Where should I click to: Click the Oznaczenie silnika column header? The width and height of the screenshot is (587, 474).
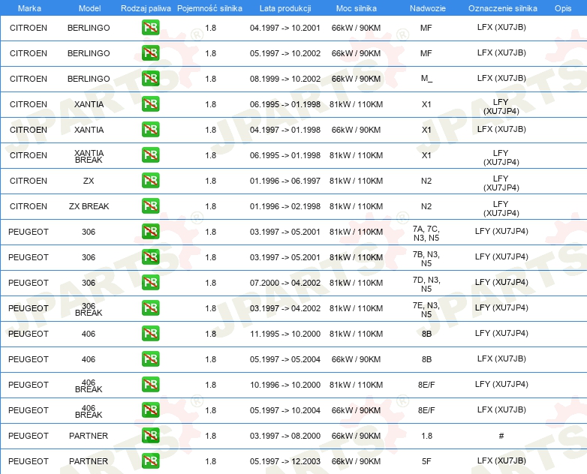(503, 8)
